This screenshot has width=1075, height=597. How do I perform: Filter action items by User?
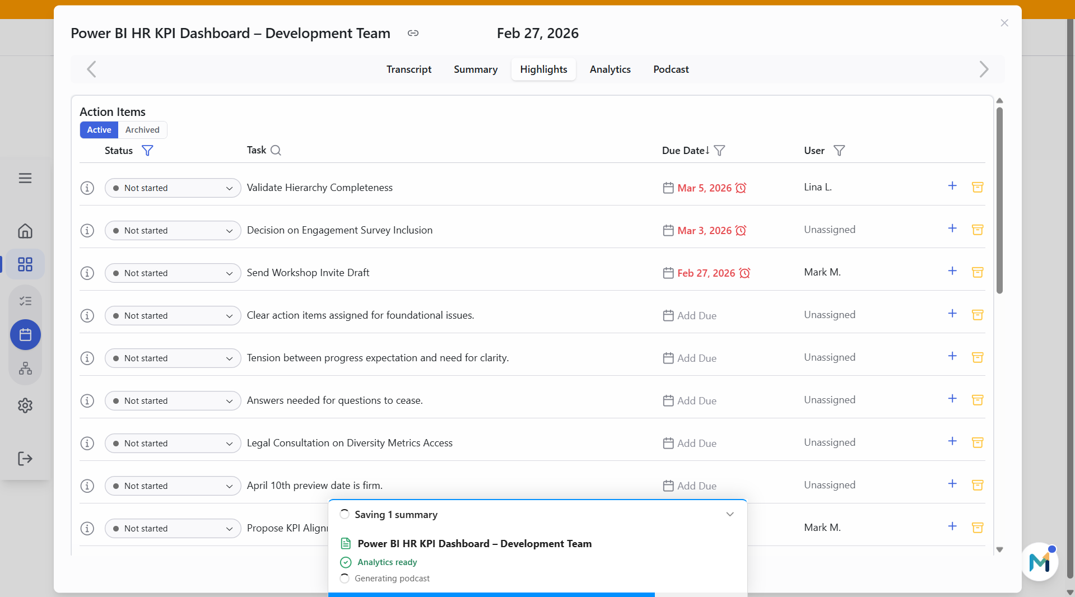(839, 151)
